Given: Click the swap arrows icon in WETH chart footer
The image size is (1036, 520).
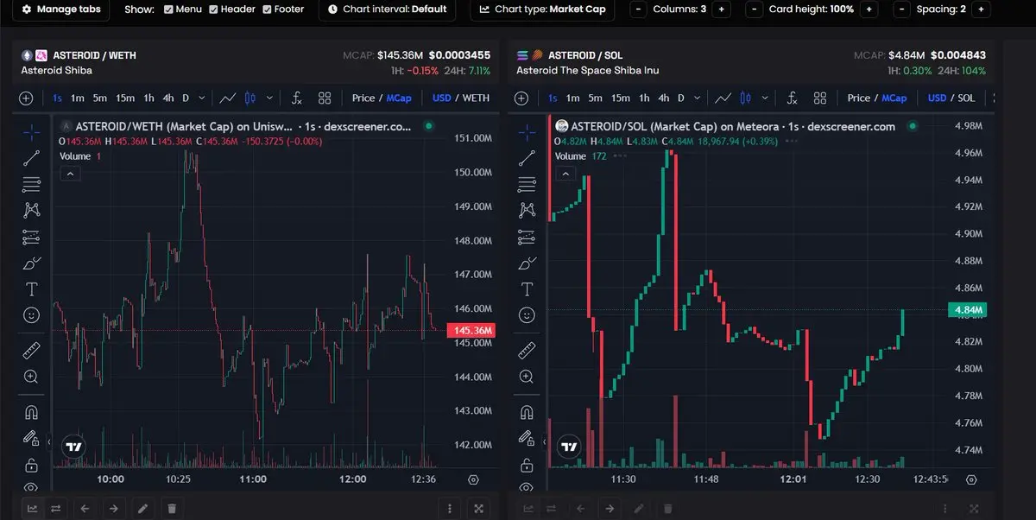Looking at the screenshot, I should [x=56, y=509].
